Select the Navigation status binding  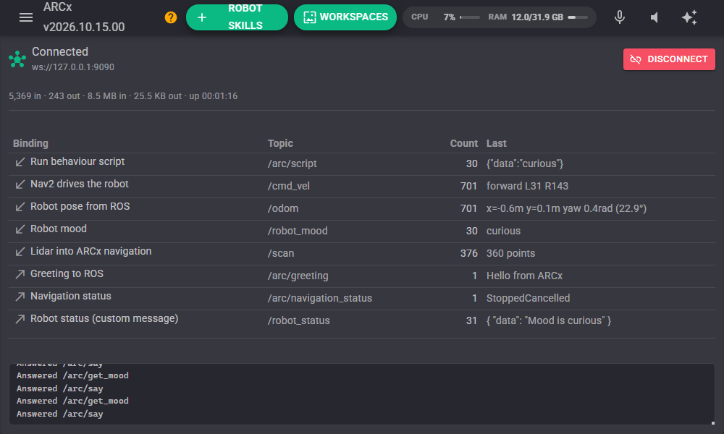coord(71,296)
